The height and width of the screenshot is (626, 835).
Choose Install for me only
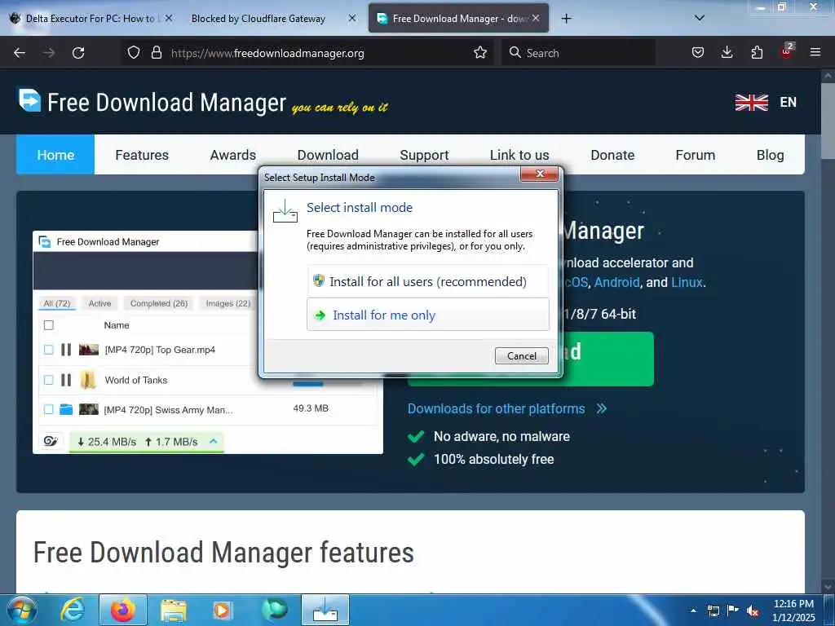pos(427,315)
